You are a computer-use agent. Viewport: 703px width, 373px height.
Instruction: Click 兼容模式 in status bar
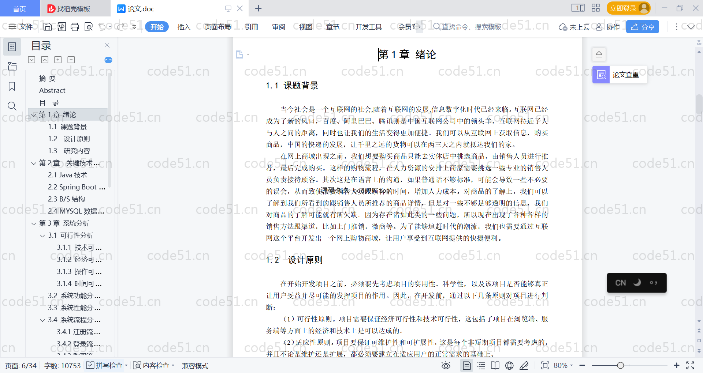[x=195, y=366]
